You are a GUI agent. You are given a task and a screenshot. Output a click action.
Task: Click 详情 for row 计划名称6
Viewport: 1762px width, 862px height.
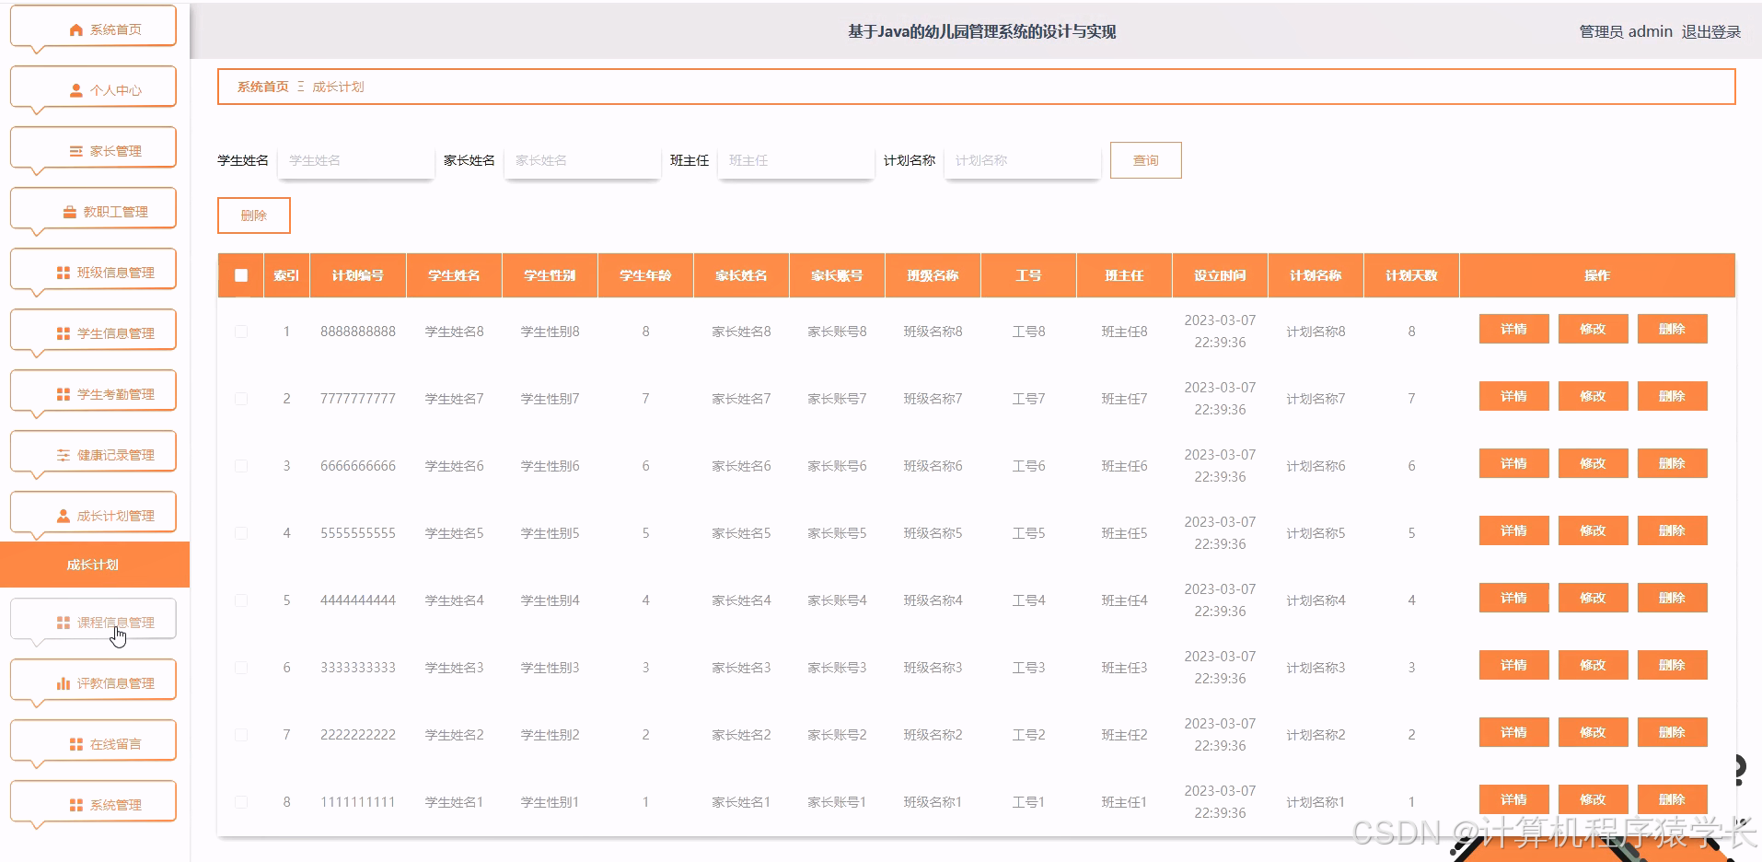pos(1513,463)
